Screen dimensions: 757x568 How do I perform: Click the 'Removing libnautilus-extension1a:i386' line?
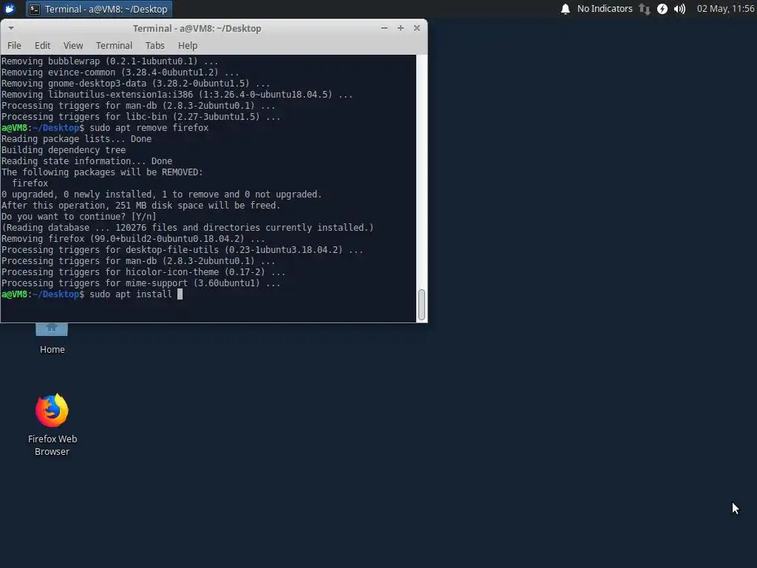pos(177,95)
